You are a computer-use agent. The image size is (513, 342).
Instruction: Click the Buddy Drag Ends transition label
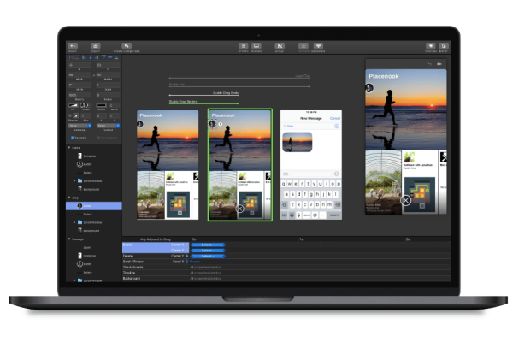coord(226,93)
